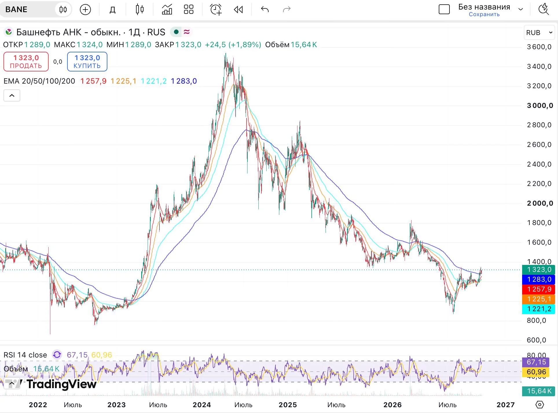This screenshot has height=413, width=558.
Task: Open quick search lightning magnifier icon
Action: (544, 10)
